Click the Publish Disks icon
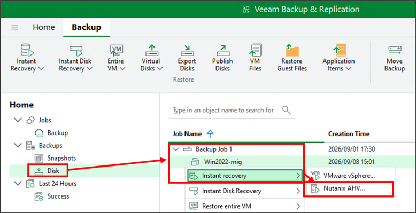This screenshot has width=416, height=213. pyautogui.click(x=222, y=50)
